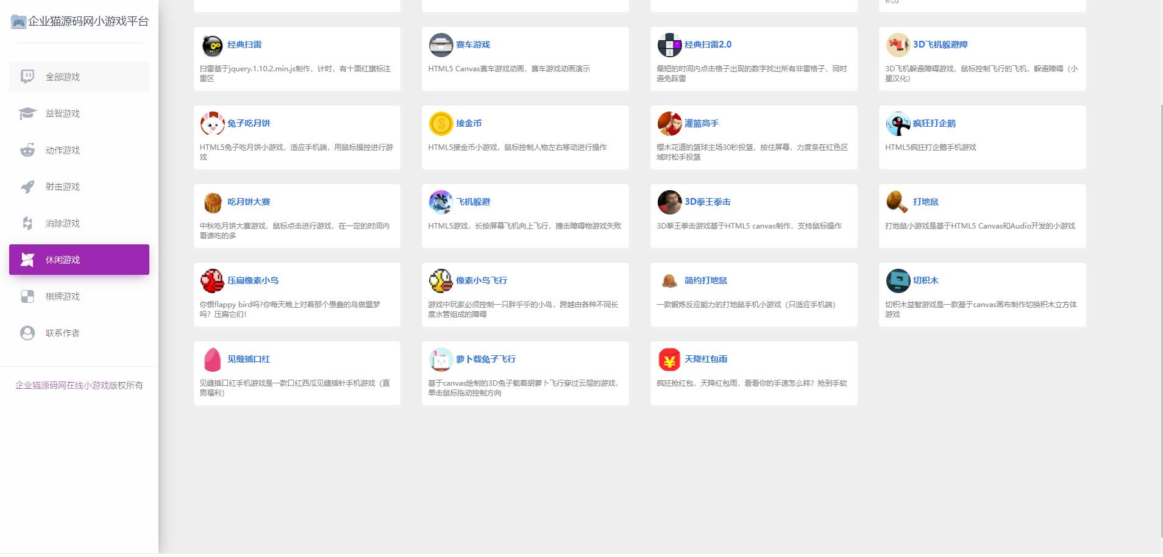Image resolution: width=1163 pixels, height=557 pixels.
Task: Click the 见缝插口红 lipstick icon
Action: [212, 360]
